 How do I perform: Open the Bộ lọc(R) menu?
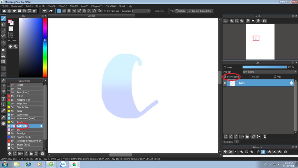(x=40, y=6)
